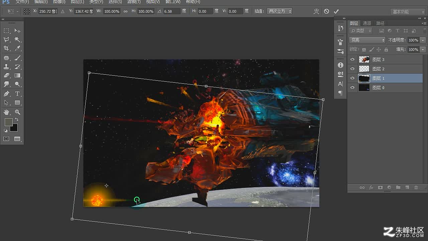Image resolution: width=428 pixels, height=241 pixels.
Task: Select the Rectangle shape tool
Action: click(17, 103)
